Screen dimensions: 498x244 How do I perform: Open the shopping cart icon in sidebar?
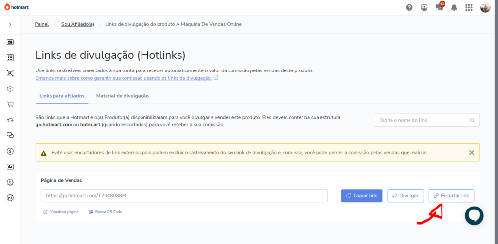coord(10,105)
